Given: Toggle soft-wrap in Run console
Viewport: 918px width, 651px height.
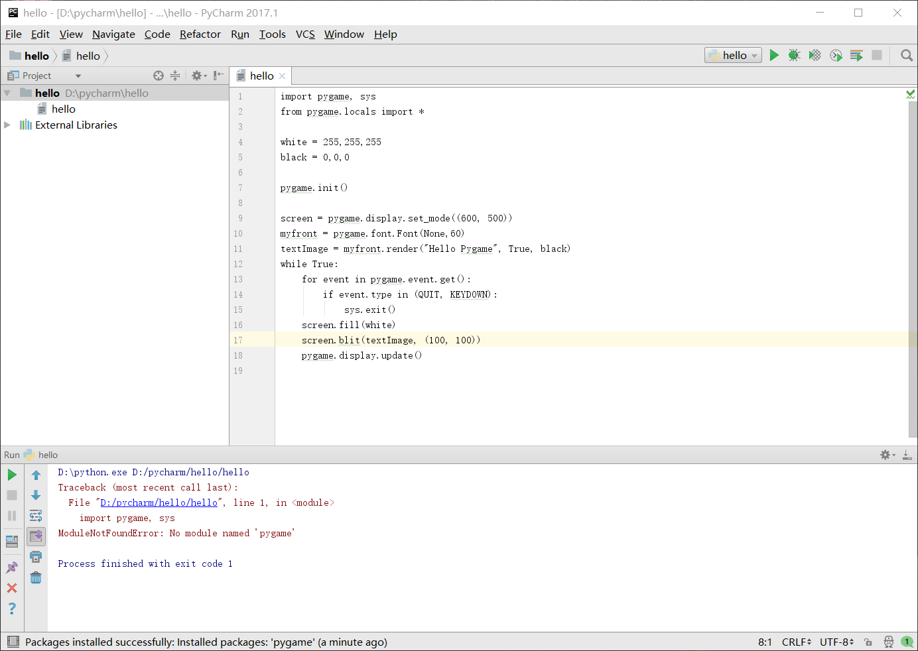Looking at the screenshot, I should coord(36,516).
